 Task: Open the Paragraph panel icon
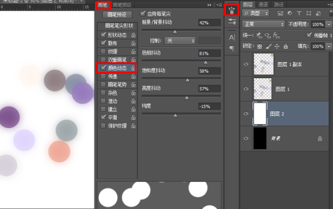(231, 49)
